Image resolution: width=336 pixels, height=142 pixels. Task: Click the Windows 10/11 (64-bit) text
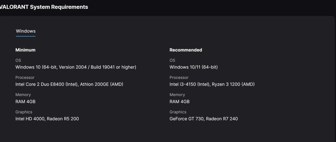tap(194, 67)
